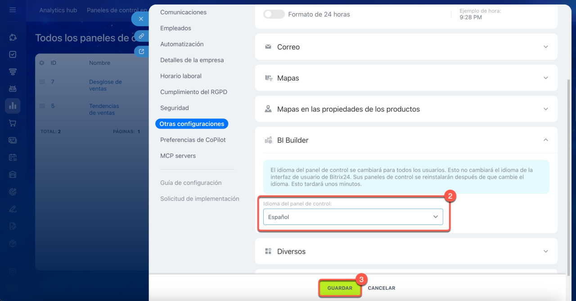Select Seguridad in settings menu
Screen dimensions: 576x301
[175, 108]
